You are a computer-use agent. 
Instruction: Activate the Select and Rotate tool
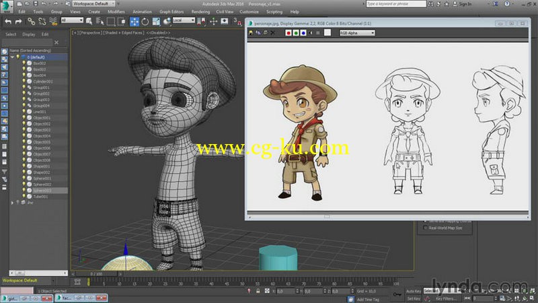(145, 22)
